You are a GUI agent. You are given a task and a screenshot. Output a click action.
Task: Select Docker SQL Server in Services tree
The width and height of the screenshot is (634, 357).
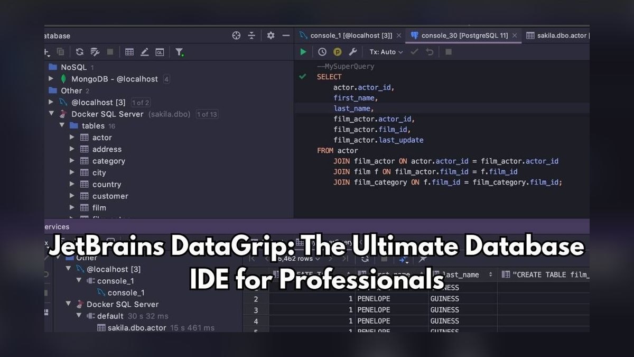coord(123,305)
